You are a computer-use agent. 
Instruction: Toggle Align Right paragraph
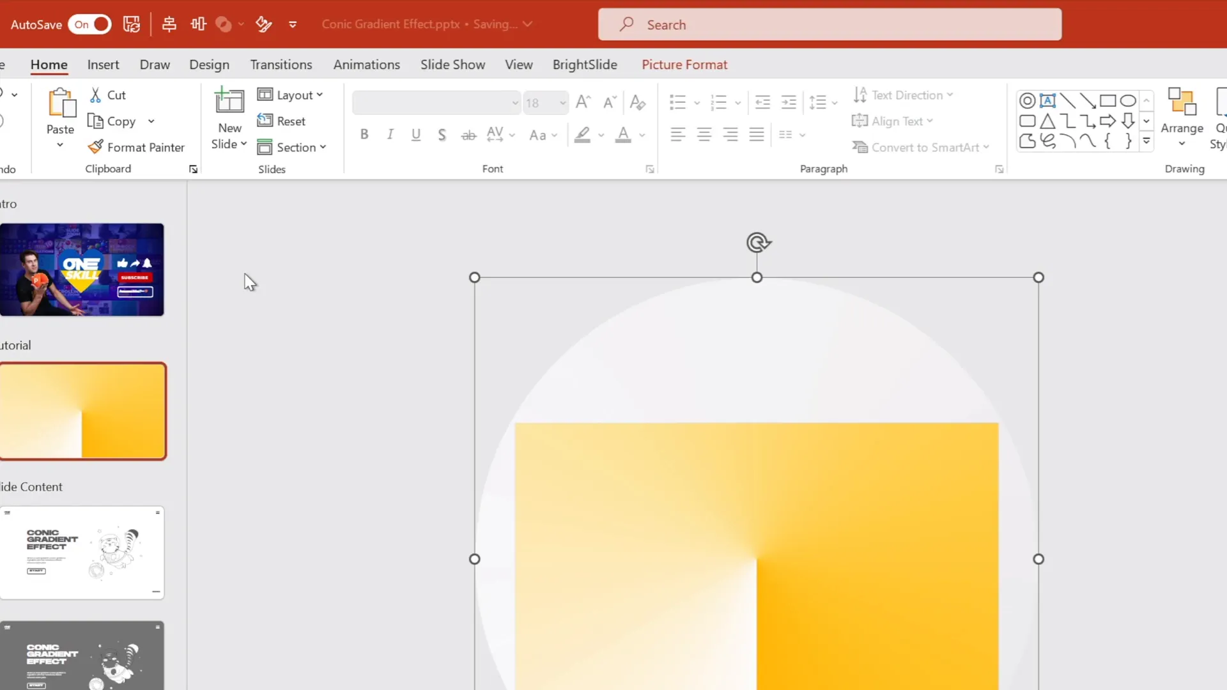[730, 135]
